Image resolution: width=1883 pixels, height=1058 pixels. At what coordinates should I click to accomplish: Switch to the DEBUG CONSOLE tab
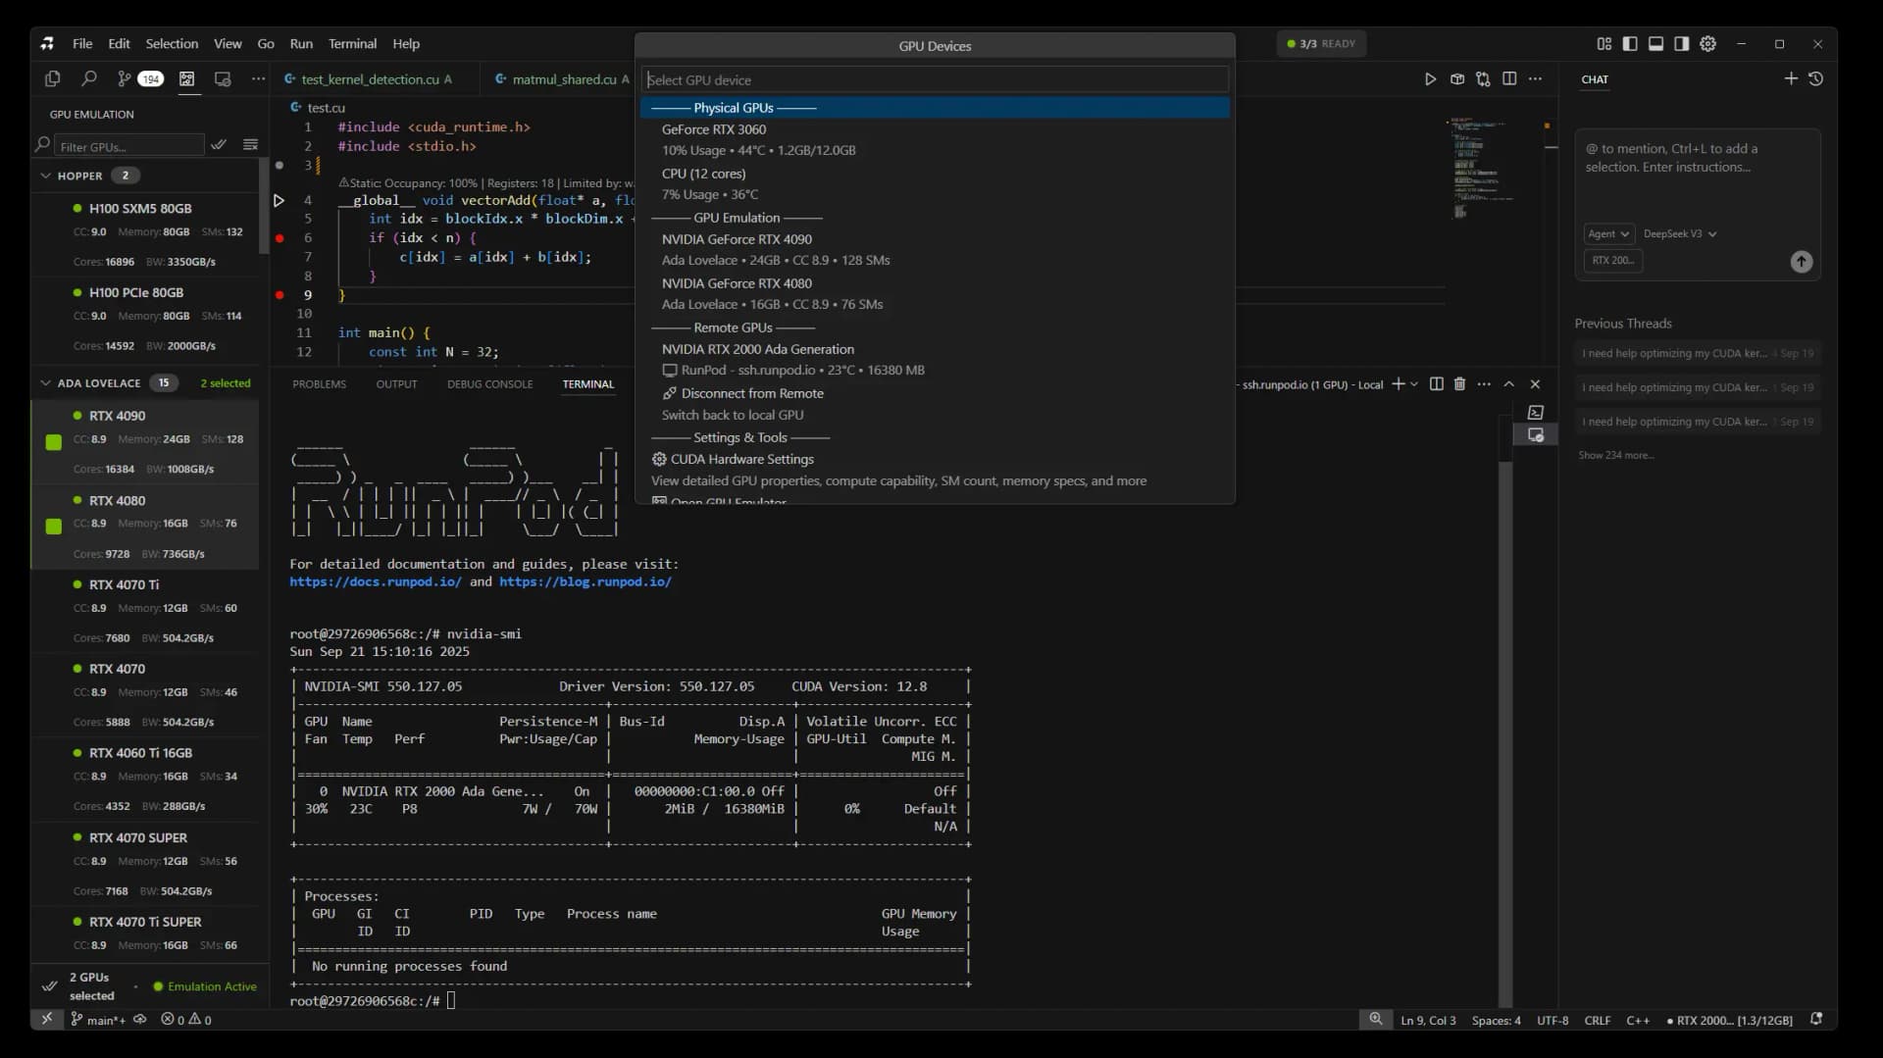pyautogui.click(x=489, y=384)
